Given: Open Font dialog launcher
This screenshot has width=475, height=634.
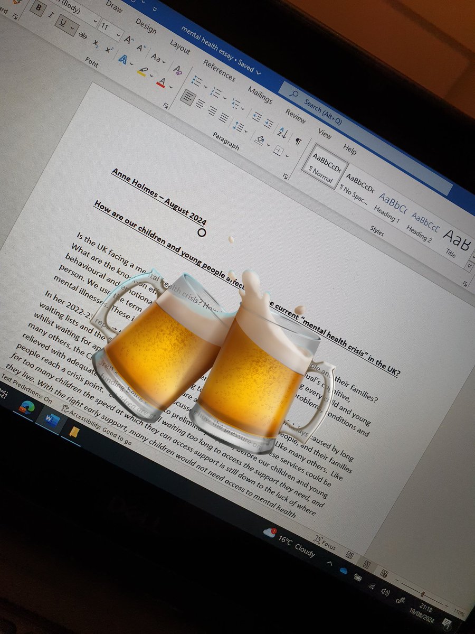Looking at the screenshot, I should [165, 106].
